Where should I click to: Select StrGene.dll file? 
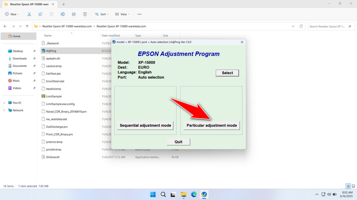(x=52, y=157)
